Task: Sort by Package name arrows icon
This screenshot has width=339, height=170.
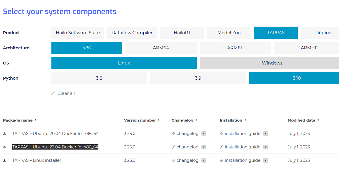Action: 35,120
